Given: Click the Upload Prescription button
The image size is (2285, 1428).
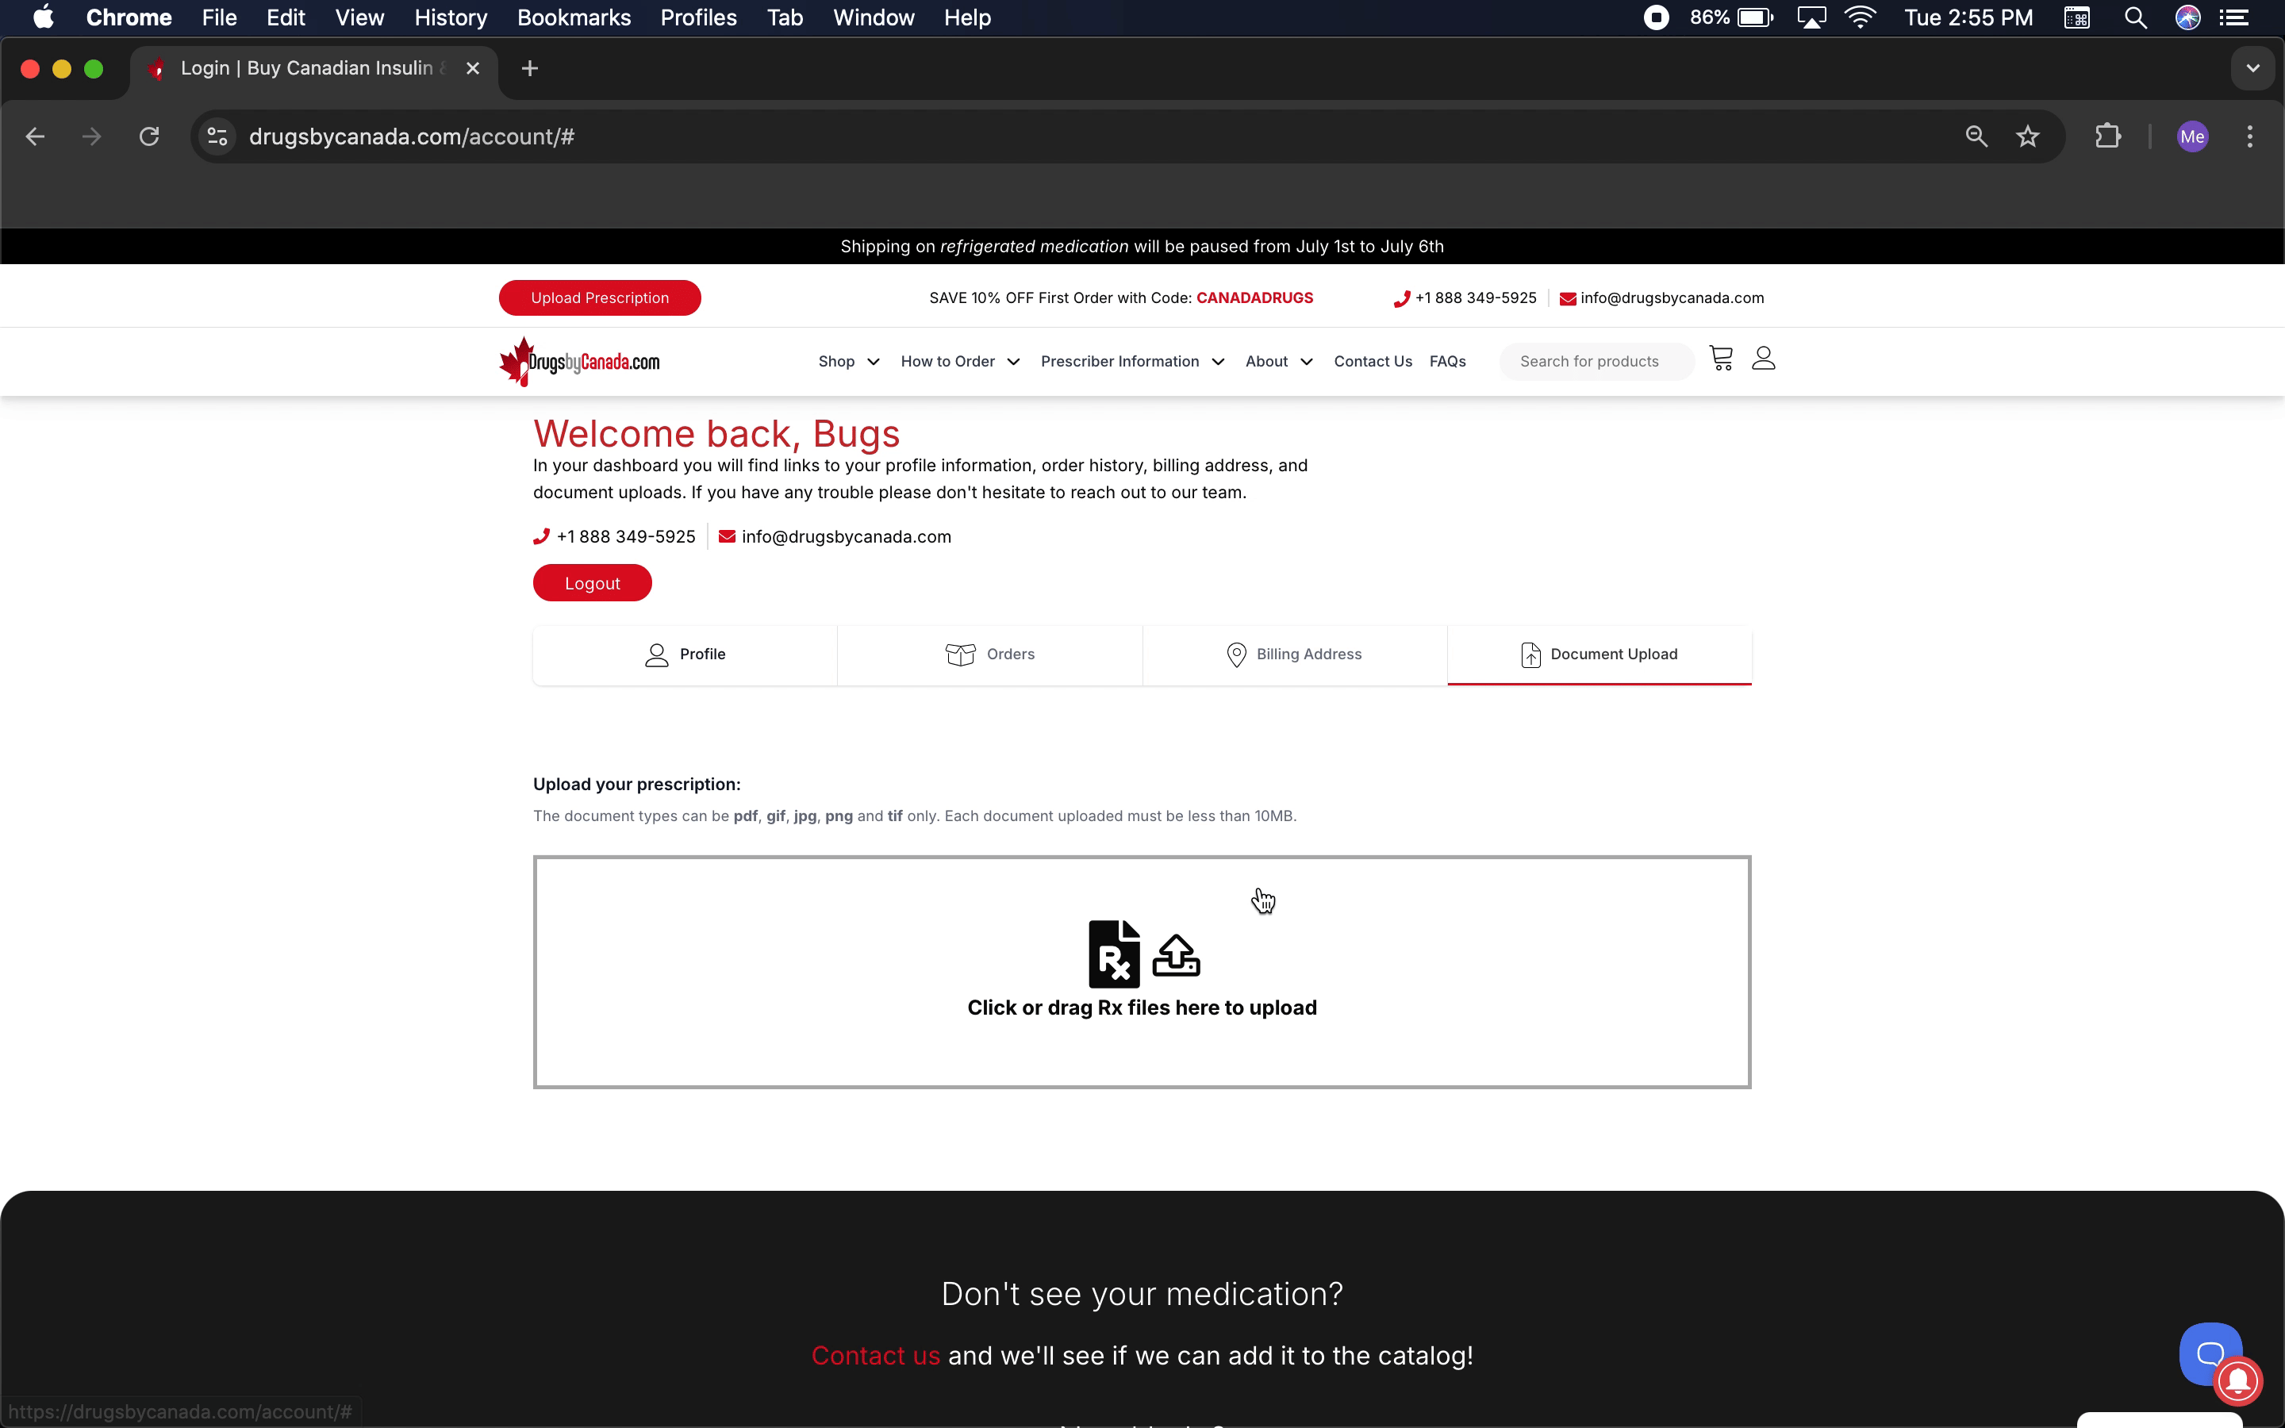Looking at the screenshot, I should [600, 297].
